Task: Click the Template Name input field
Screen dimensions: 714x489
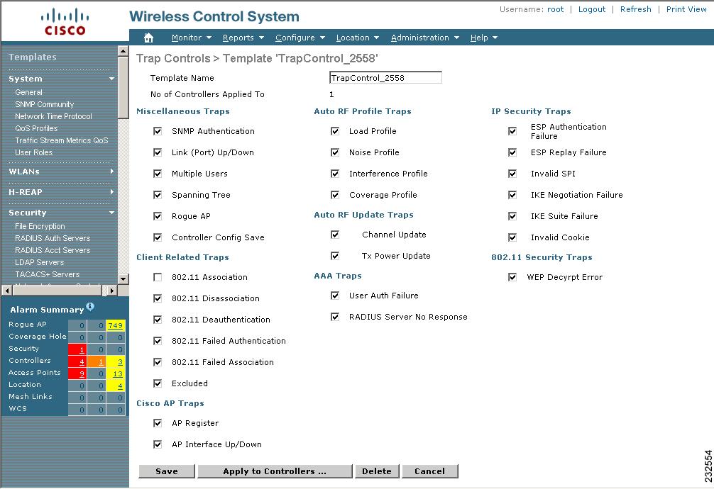Action: pyautogui.click(x=385, y=78)
